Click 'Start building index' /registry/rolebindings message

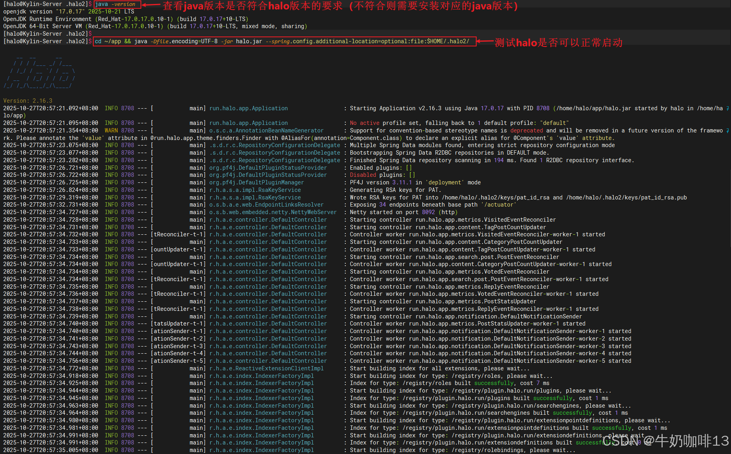pos(463,450)
